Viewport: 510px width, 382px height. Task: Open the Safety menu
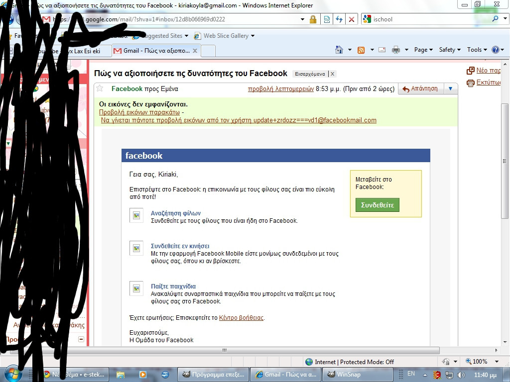[x=450, y=50]
